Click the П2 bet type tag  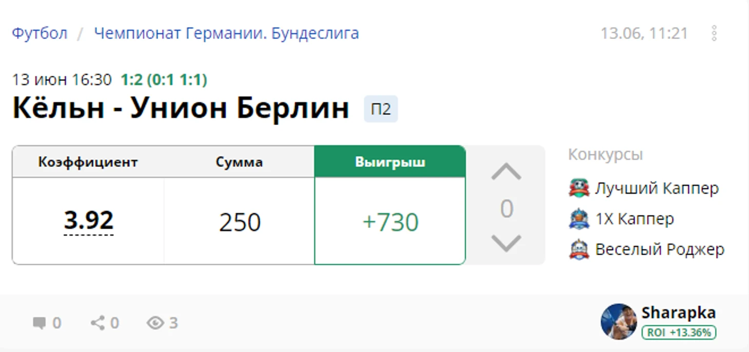[381, 109]
